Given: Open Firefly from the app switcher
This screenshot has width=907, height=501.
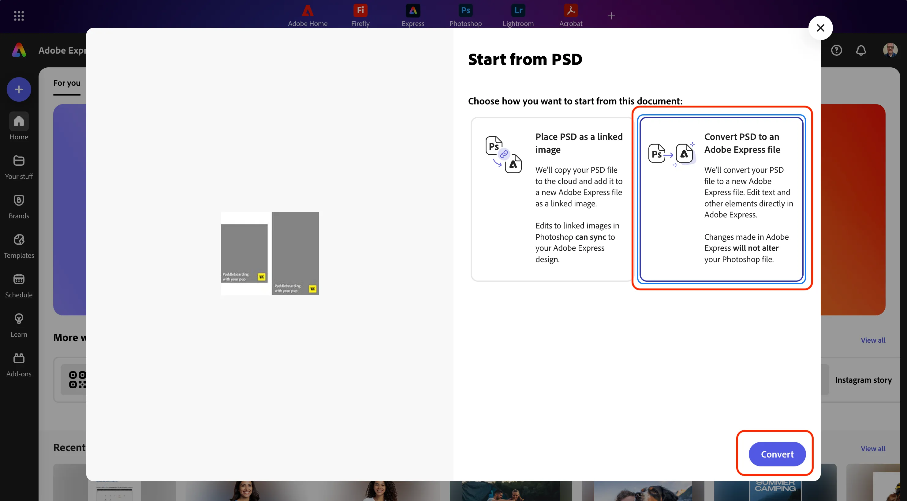Looking at the screenshot, I should 360,16.
